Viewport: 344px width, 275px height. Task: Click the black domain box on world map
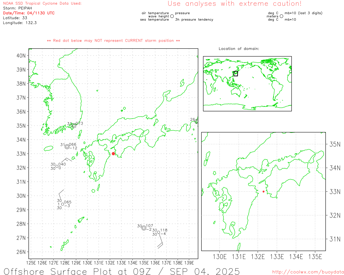tap(236, 74)
